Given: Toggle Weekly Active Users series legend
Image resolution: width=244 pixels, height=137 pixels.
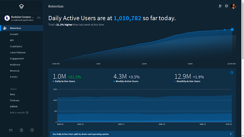Looking at the screenshot, I should pyautogui.click(x=126, y=81).
